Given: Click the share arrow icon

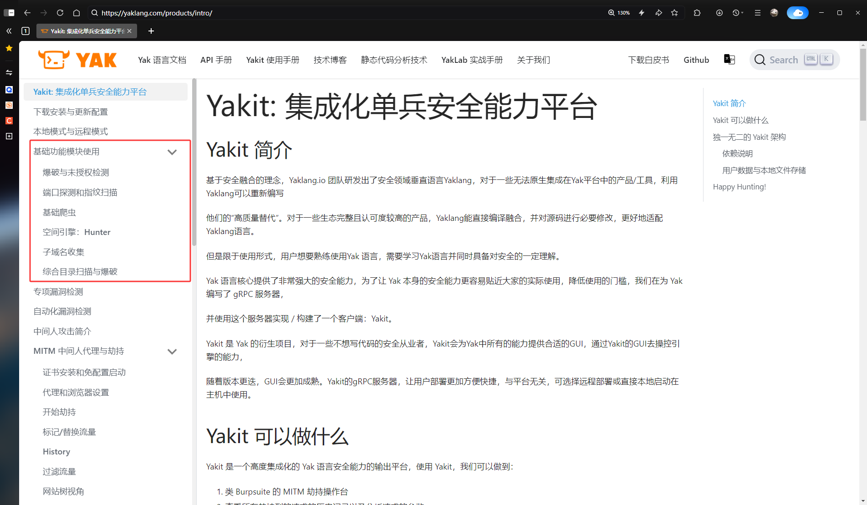Looking at the screenshot, I should pyautogui.click(x=658, y=13).
